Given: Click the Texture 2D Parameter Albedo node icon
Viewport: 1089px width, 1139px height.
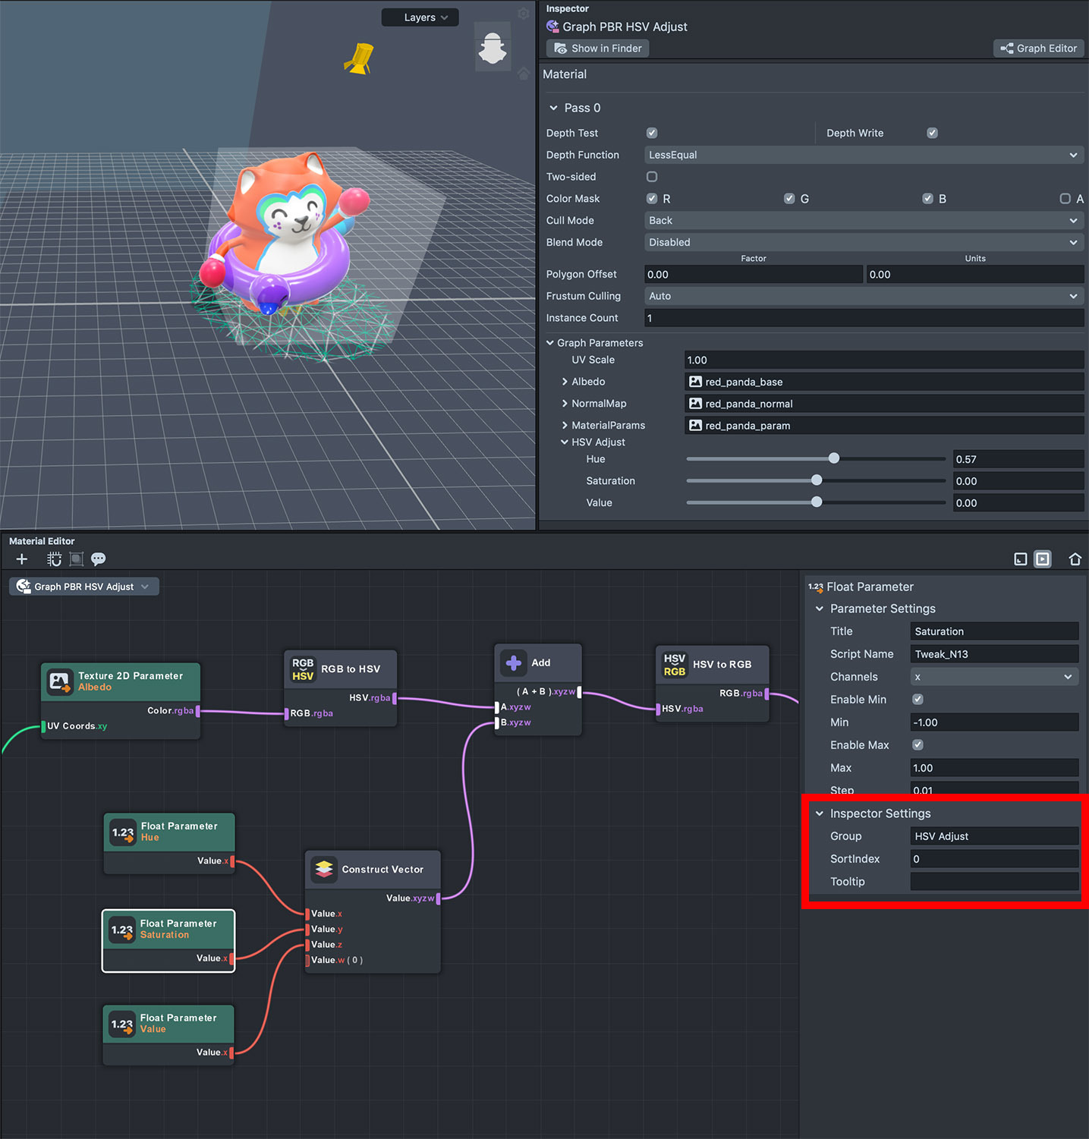Looking at the screenshot, I should [x=60, y=681].
